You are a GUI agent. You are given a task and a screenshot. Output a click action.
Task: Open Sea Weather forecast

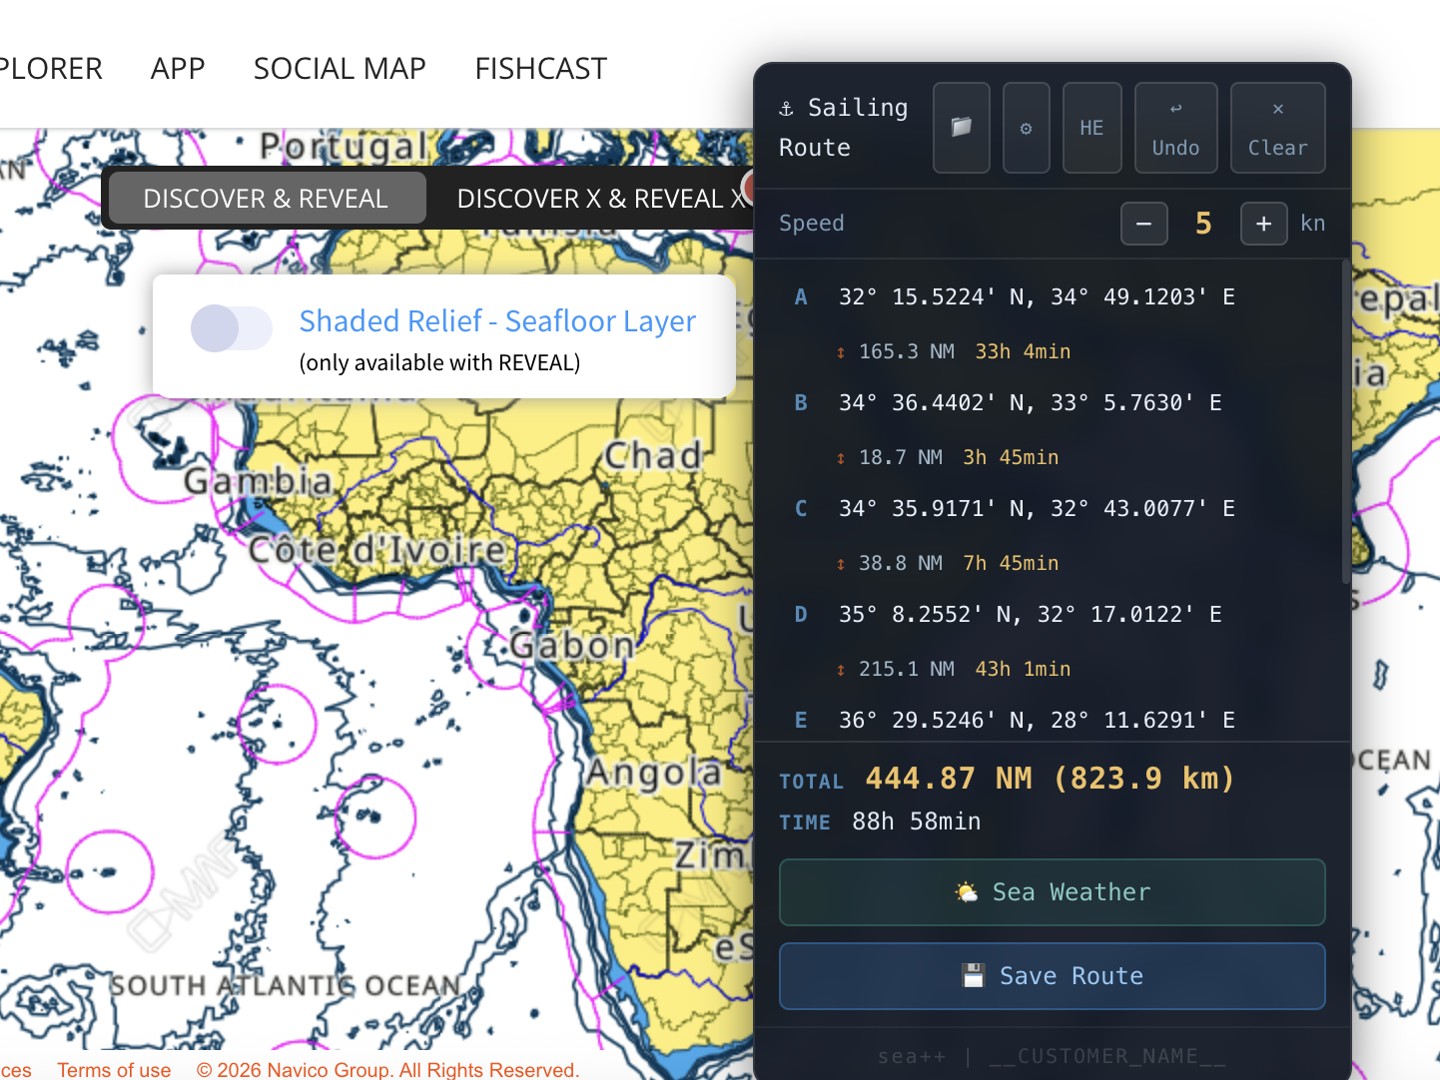1052,892
